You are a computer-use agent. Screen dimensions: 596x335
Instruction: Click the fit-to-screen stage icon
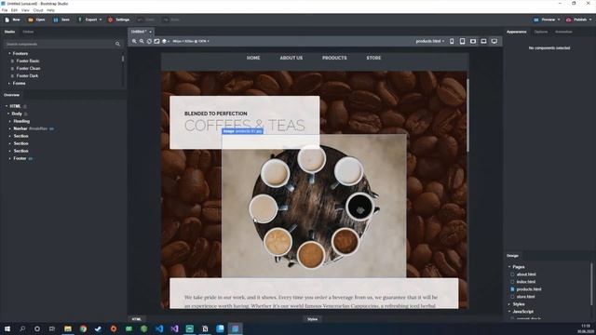click(x=156, y=41)
